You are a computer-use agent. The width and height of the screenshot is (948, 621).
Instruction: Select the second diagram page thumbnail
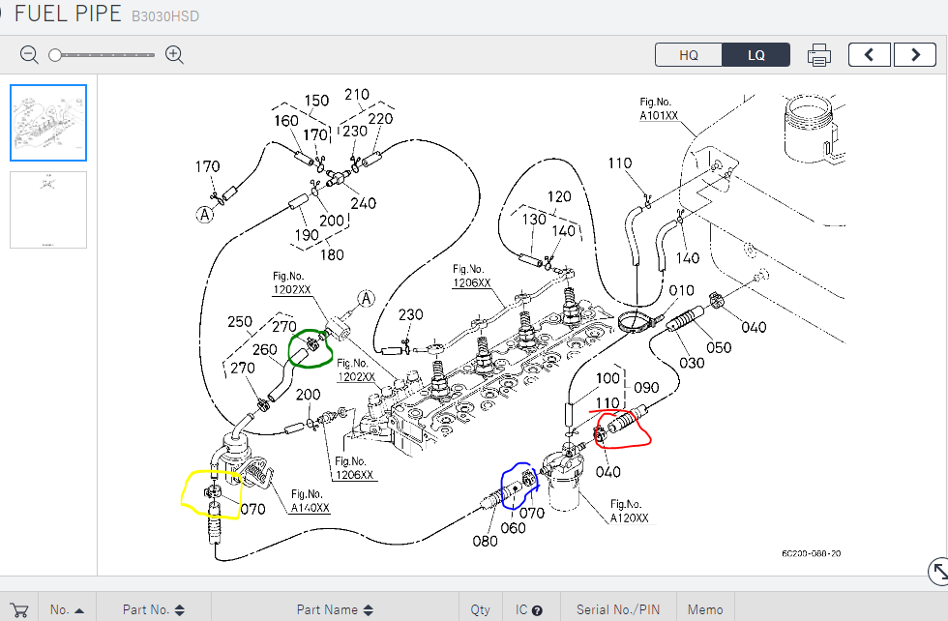click(48, 210)
